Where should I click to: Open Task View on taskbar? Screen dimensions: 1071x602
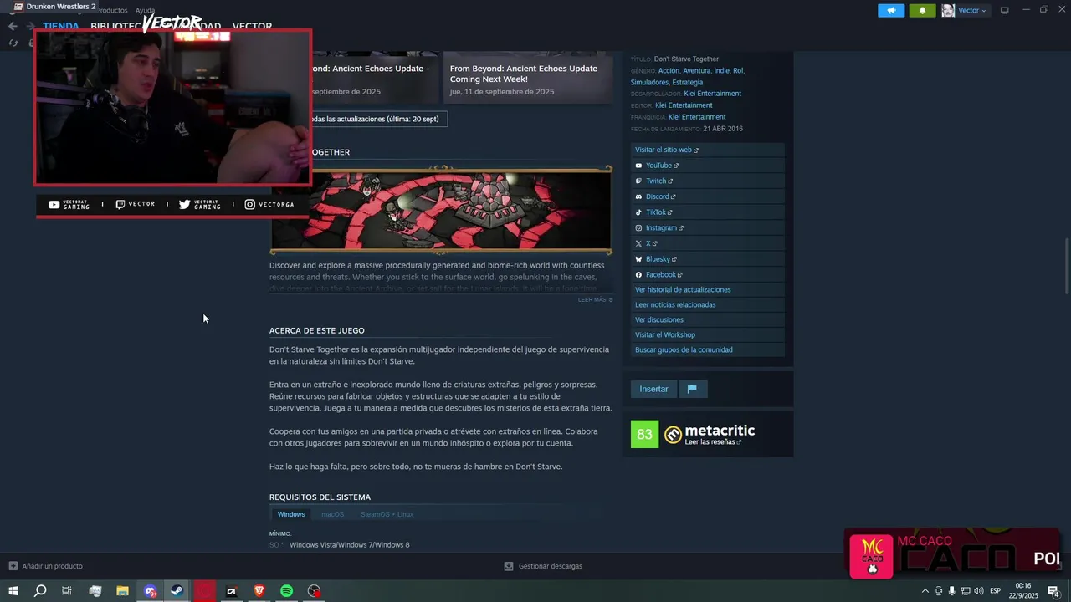pyautogui.click(x=67, y=591)
